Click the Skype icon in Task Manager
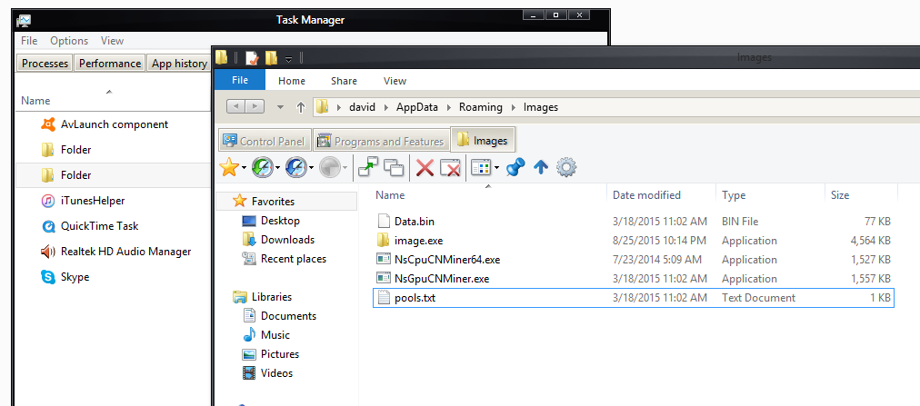 (x=48, y=276)
